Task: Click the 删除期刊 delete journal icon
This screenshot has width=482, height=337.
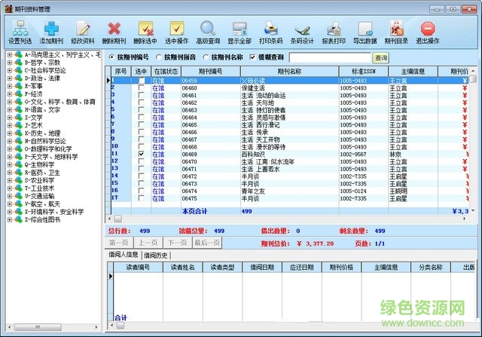Action: (x=114, y=32)
